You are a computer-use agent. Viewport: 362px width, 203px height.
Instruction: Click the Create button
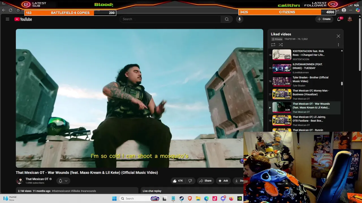point(324,19)
